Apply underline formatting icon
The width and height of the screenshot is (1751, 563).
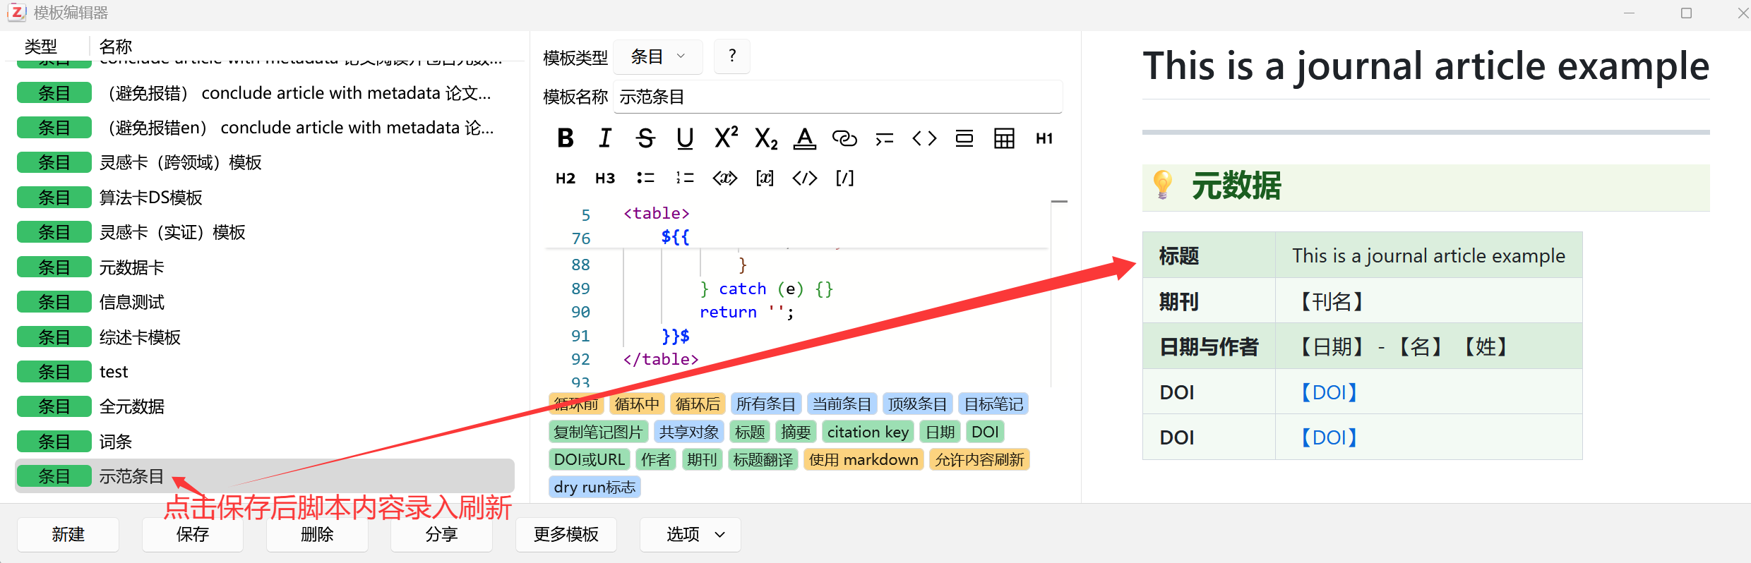(x=685, y=138)
